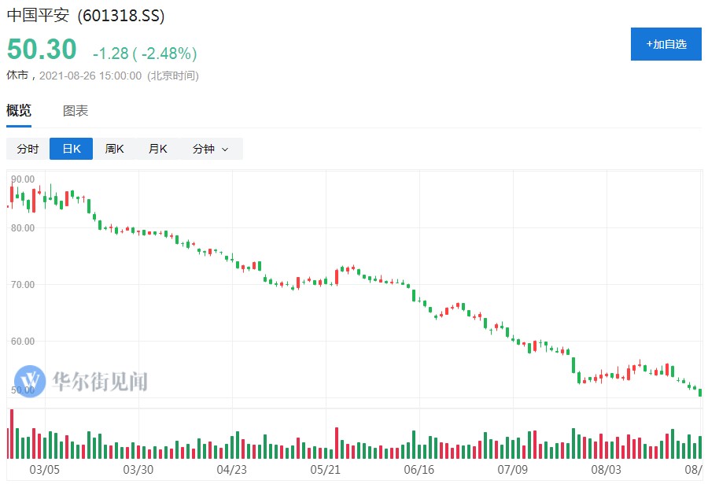Image resolution: width=708 pixels, height=484 pixels.
Task: Click the 加自选 add-to-watchlist button
Action: pyautogui.click(x=666, y=44)
